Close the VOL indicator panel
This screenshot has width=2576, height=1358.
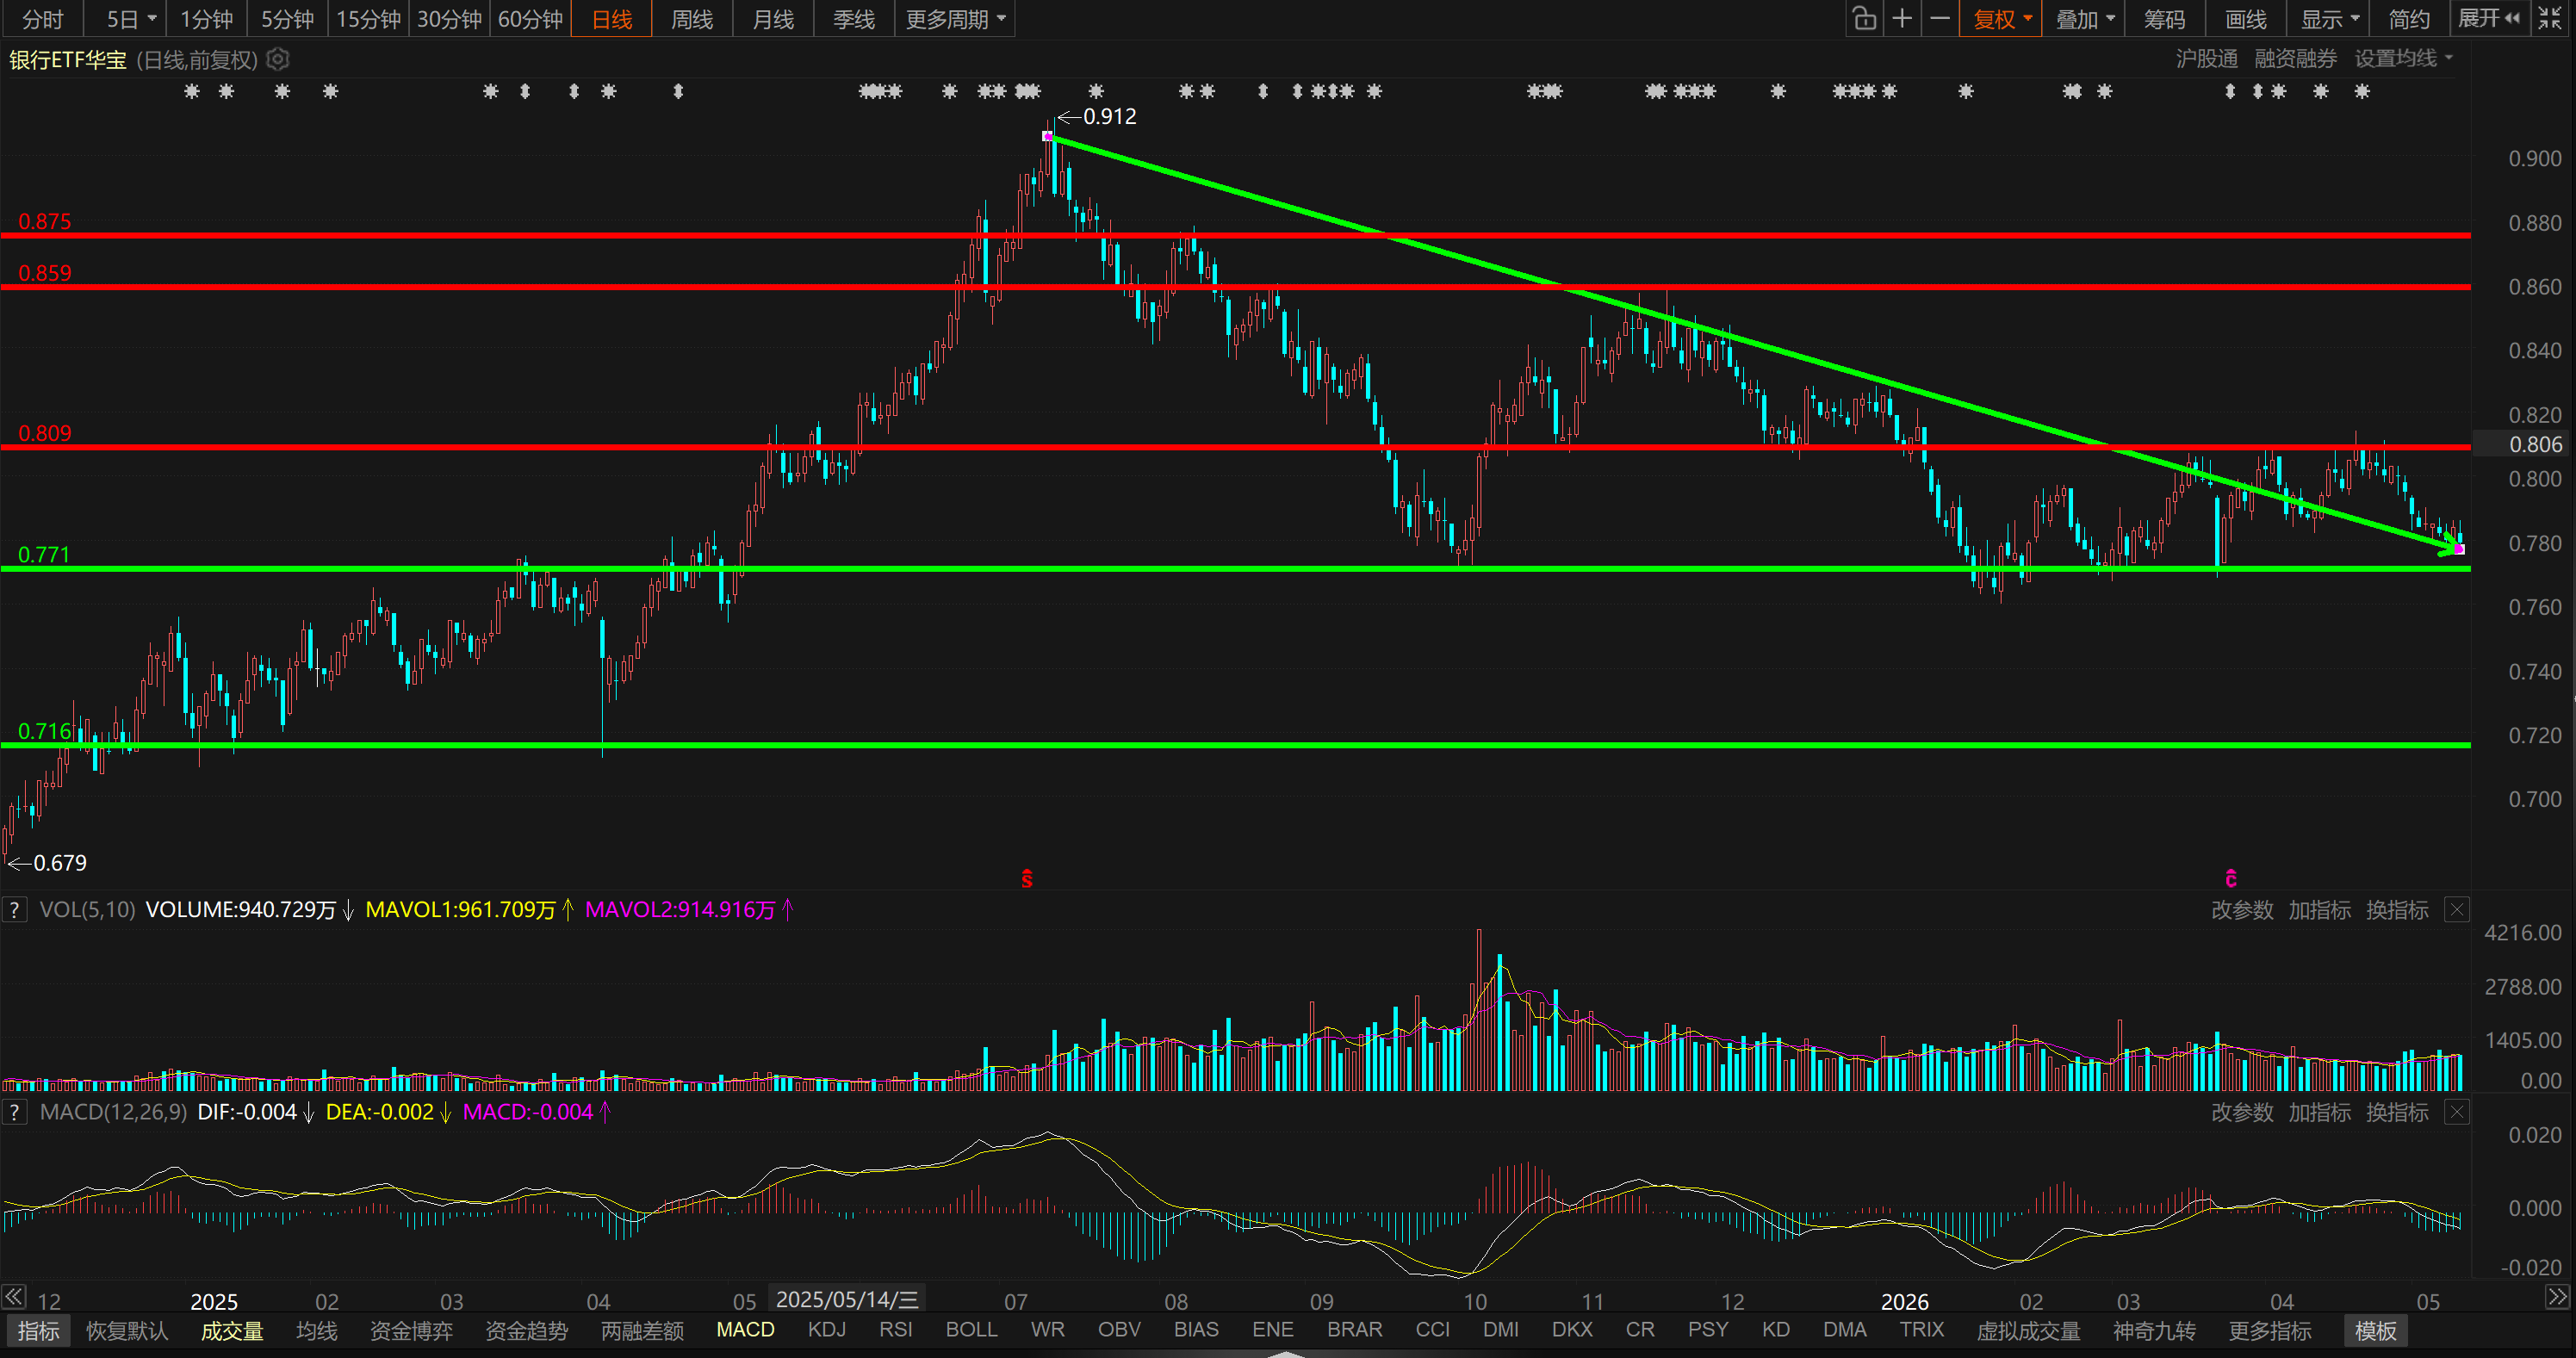[2457, 910]
